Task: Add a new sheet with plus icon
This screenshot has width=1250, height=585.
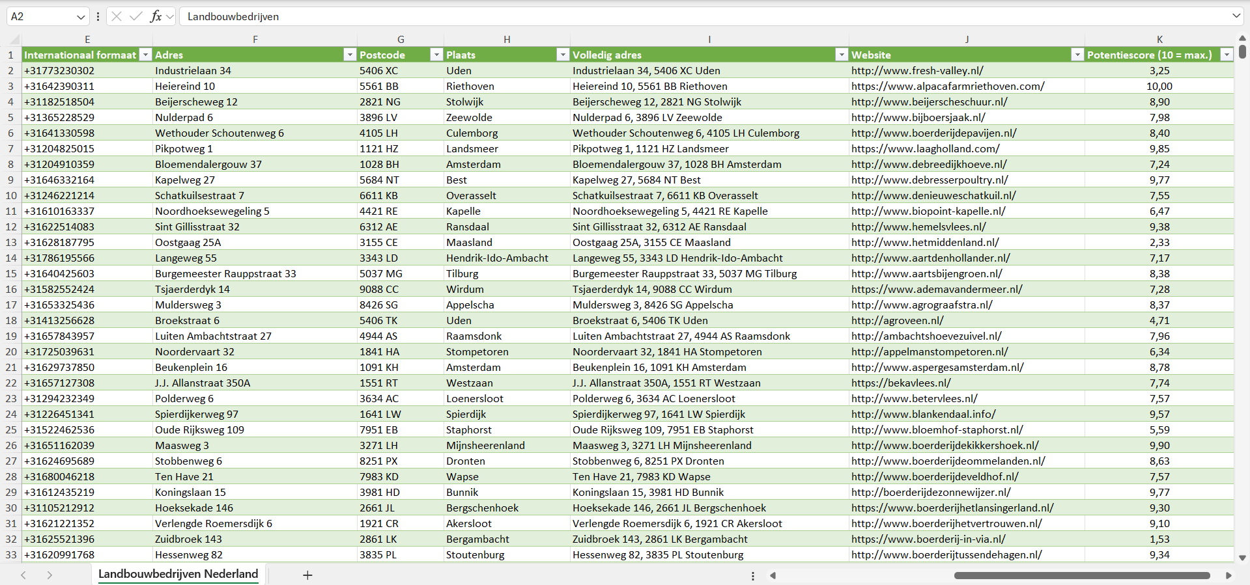Action: pos(307,575)
